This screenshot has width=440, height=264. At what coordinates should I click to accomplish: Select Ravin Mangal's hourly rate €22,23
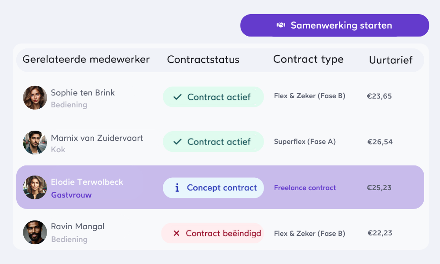tap(380, 233)
